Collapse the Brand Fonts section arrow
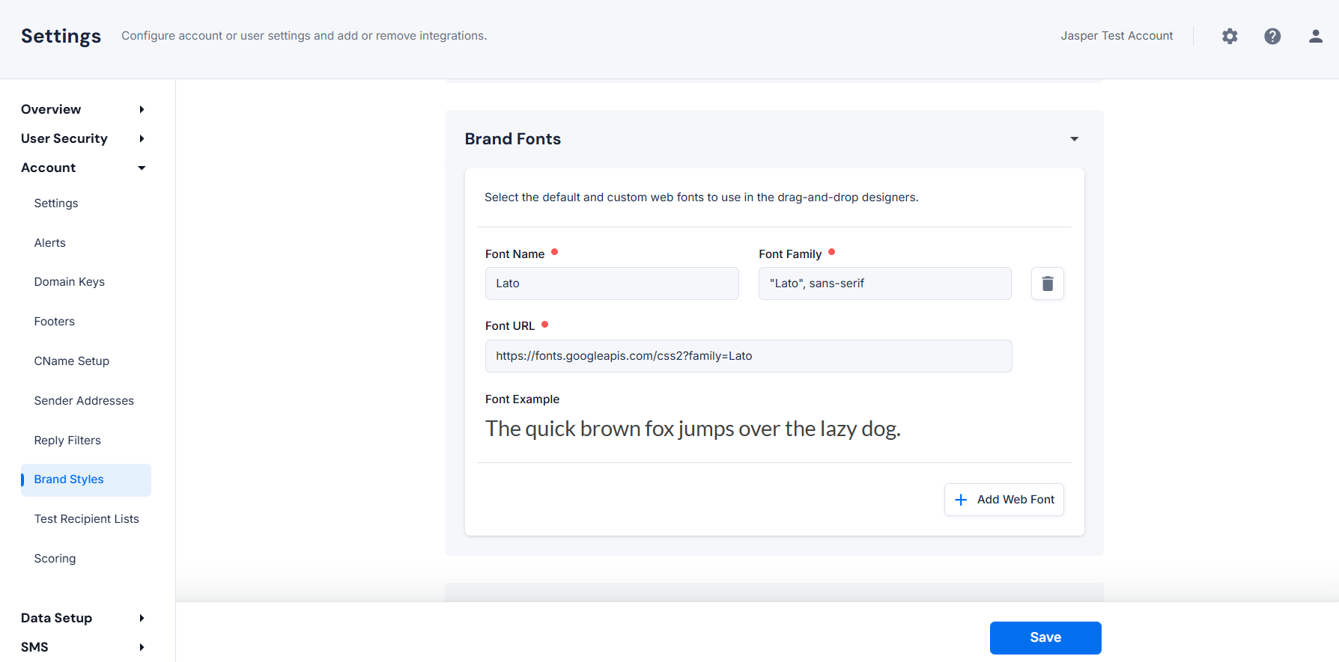 point(1074,139)
